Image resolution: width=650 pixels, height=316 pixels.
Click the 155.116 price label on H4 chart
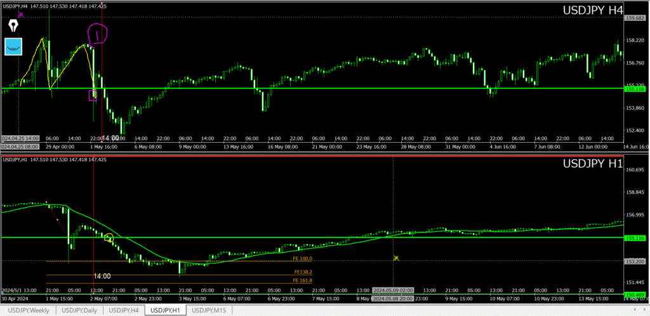tap(635, 89)
